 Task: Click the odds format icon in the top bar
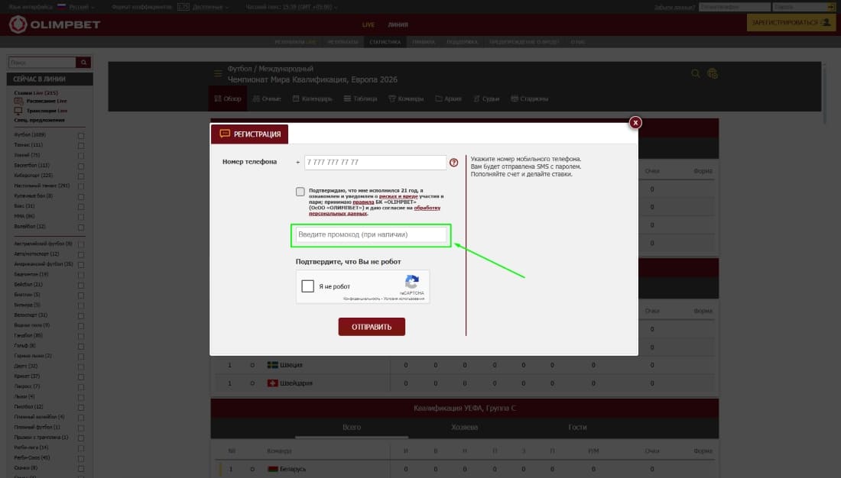click(x=183, y=7)
